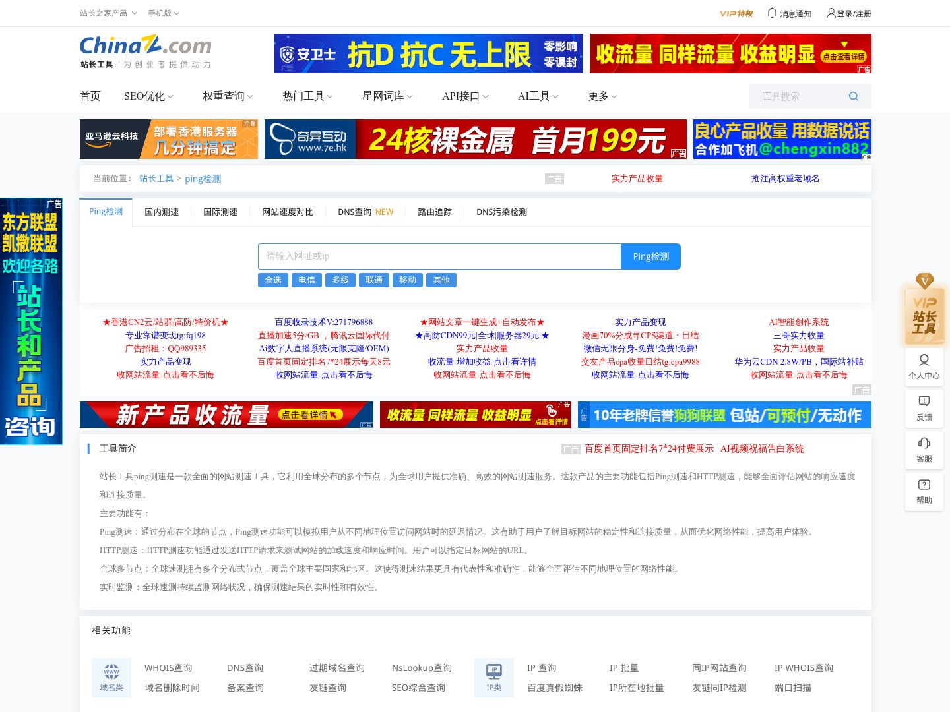950x712 pixels.
Task: Click the blue Ping检测 button
Action: click(650, 256)
